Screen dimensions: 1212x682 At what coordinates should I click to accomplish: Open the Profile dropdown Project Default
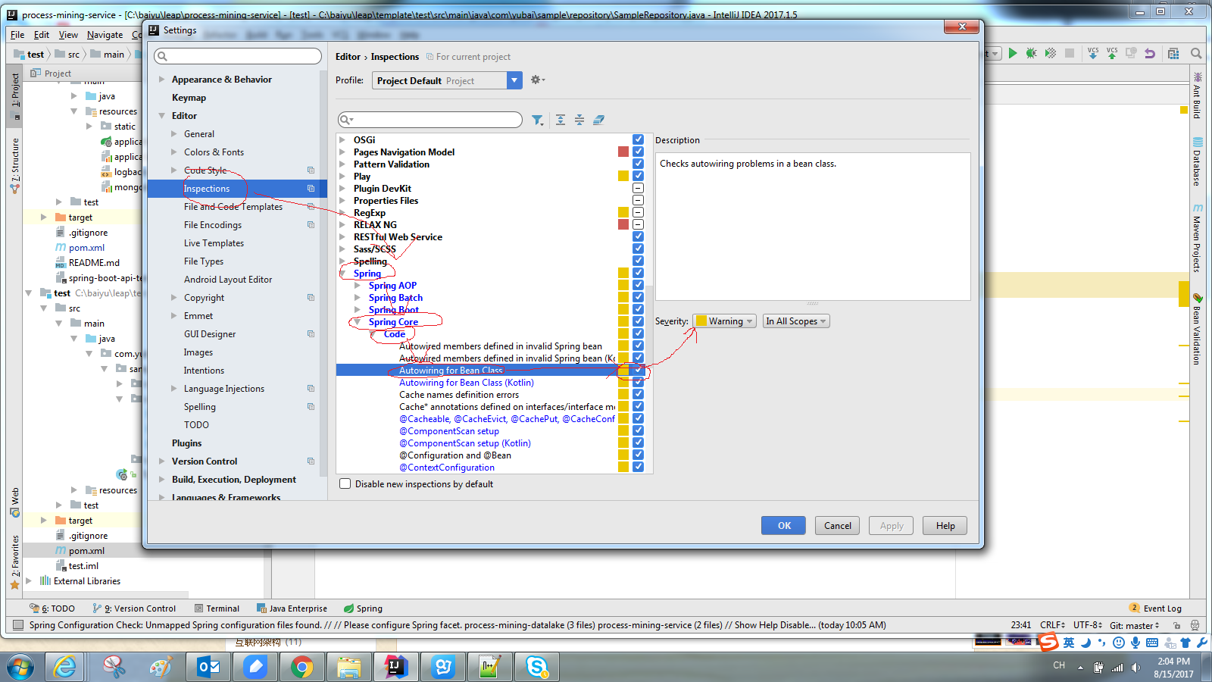tap(447, 80)
